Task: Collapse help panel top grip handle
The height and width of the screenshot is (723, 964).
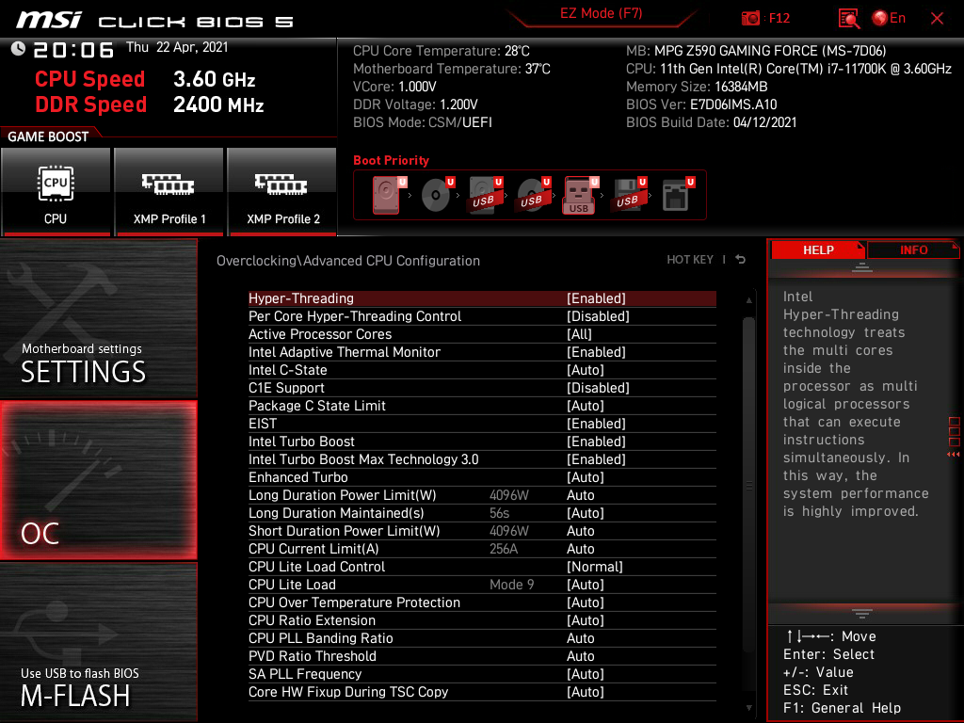Action: coord(862,266)
